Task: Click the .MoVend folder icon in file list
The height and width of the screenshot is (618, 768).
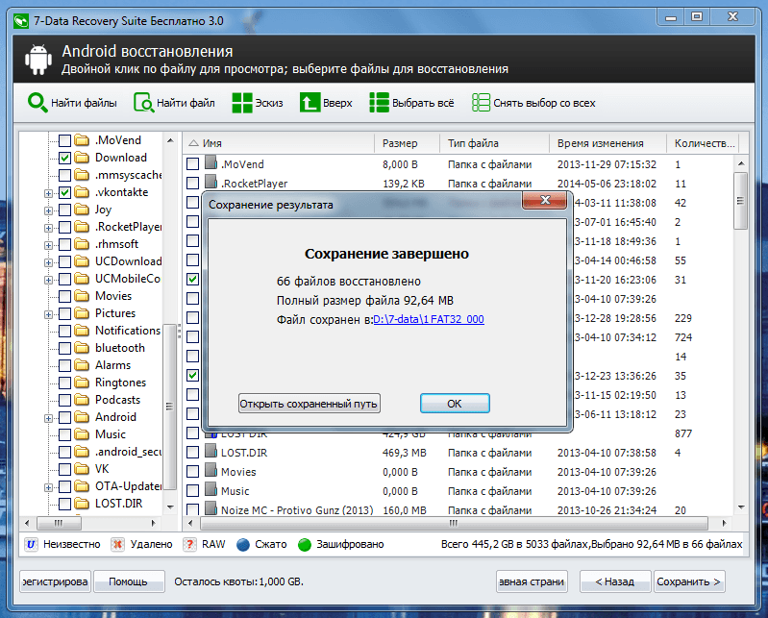Action: pos(211,163)
